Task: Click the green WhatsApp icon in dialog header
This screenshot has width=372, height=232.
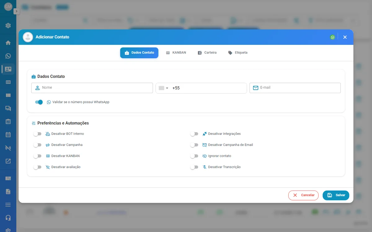Action: click(x=333, y=37)
